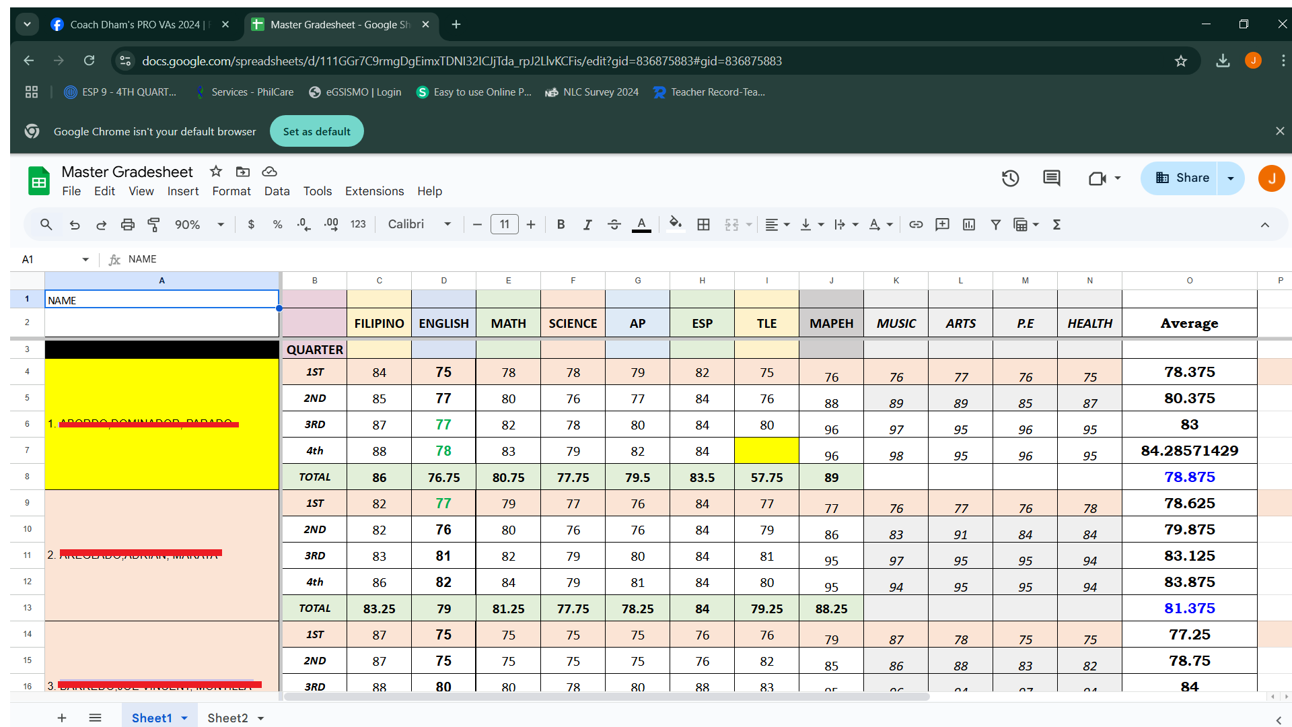Click the functions sigma icon

click(1056, 225)
